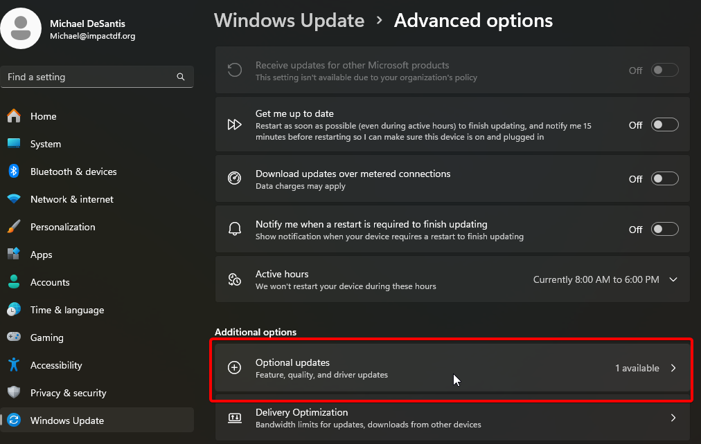The image size is (701, 444).
Task: Click the Active hours clock icon
Action: pyautogui.click(x=234, y=279)
